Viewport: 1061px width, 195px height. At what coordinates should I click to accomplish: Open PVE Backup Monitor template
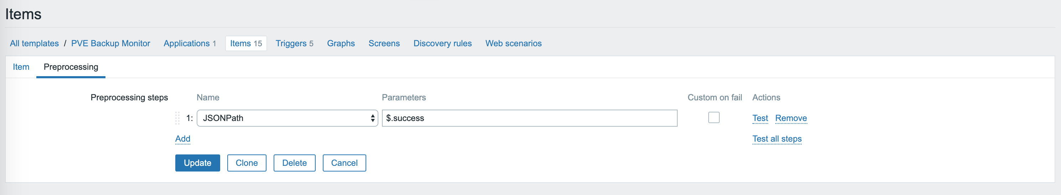pos(110,44)
